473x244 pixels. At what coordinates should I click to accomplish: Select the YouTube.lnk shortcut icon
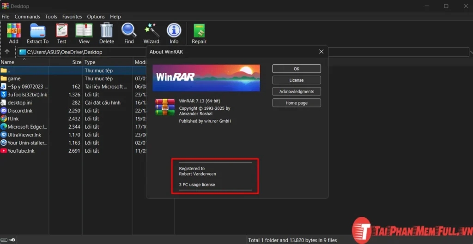click(4, 151)
